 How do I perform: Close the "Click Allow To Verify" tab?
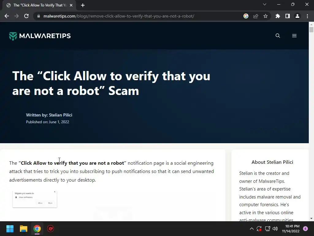point(71,5)
